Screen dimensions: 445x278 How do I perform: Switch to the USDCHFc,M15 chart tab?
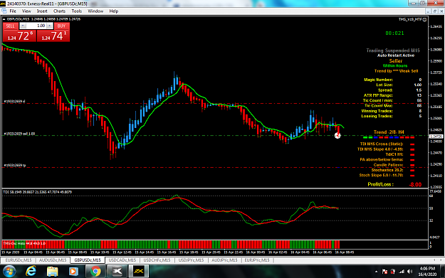[157, 260]
